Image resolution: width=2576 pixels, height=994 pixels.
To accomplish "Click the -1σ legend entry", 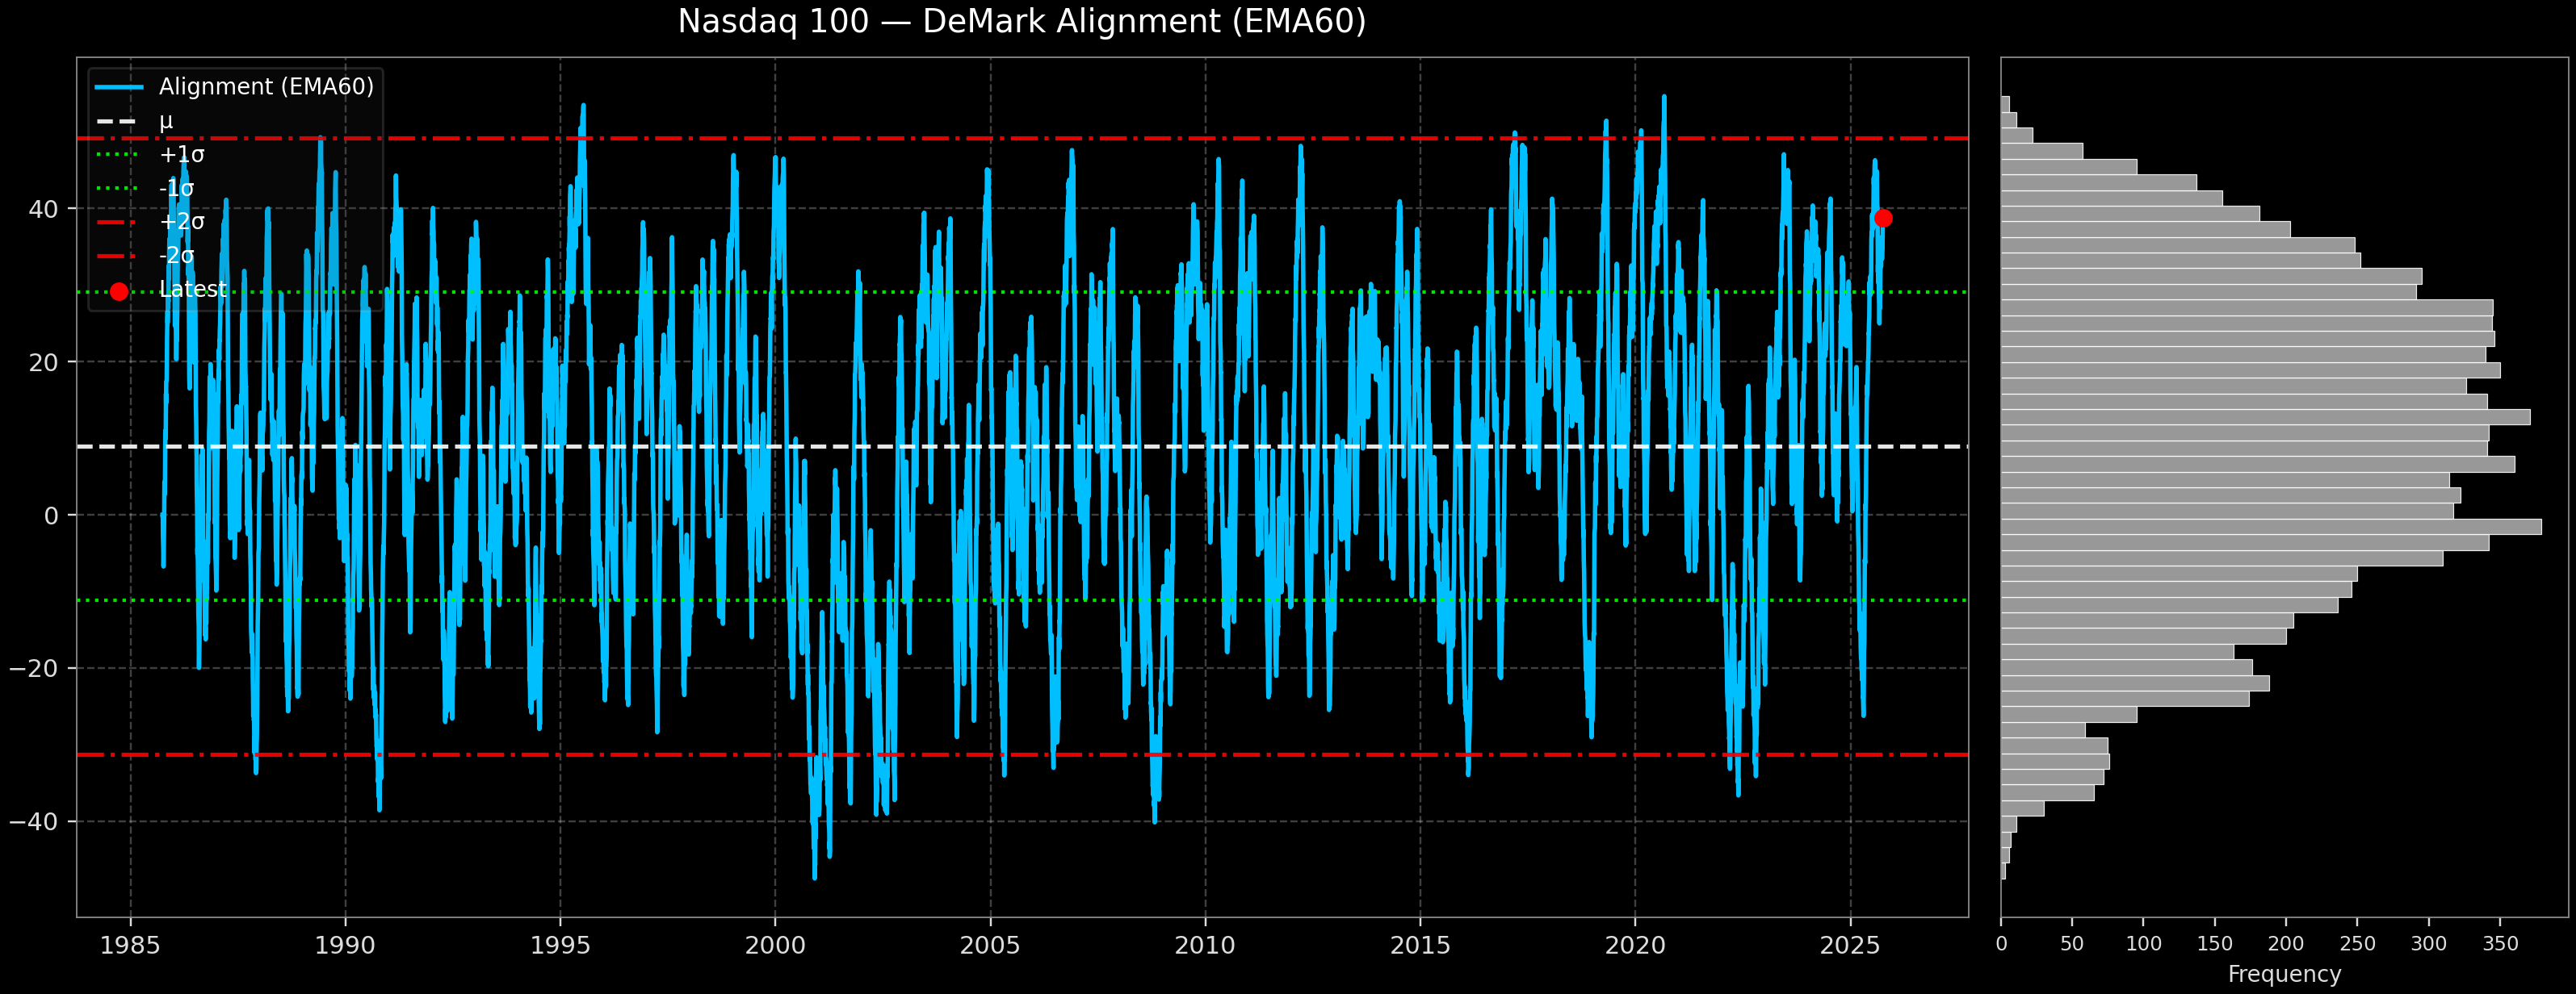I will (x=177, y=188).
